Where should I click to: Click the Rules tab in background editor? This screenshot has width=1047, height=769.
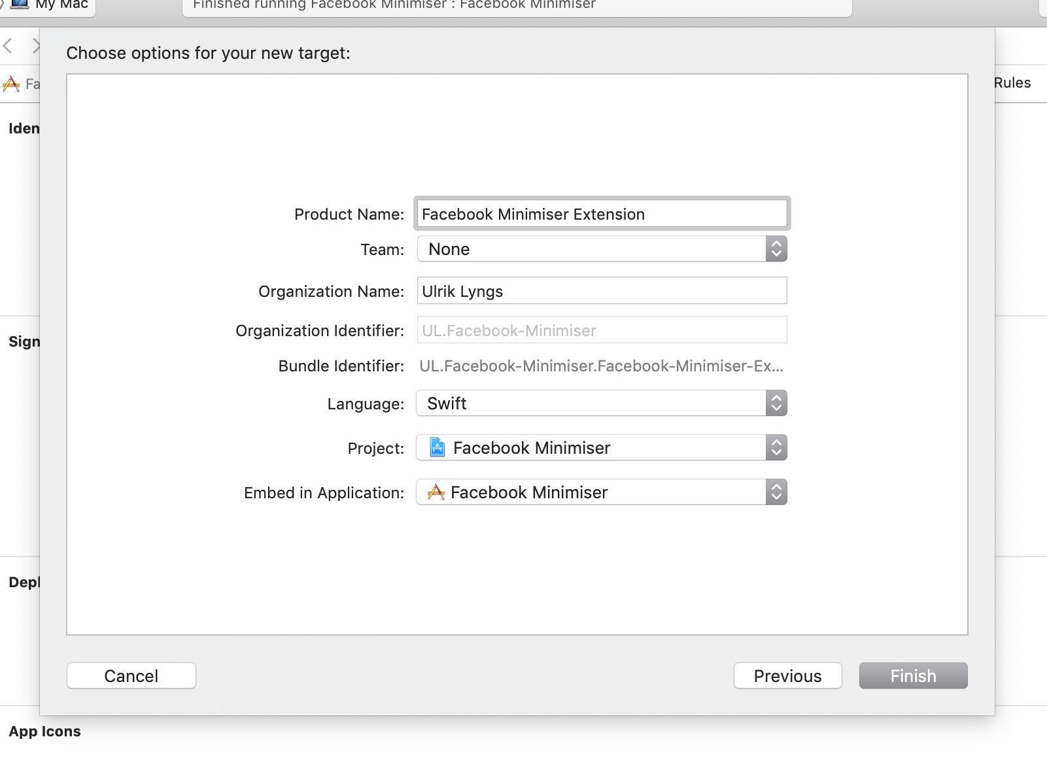[1012, 83]
